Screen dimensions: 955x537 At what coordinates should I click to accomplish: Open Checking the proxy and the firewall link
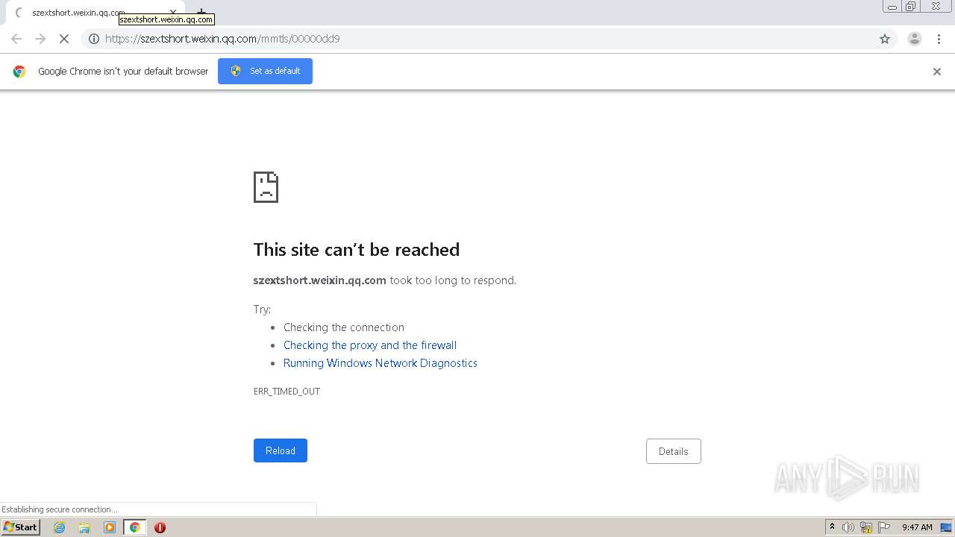(370, 345)
